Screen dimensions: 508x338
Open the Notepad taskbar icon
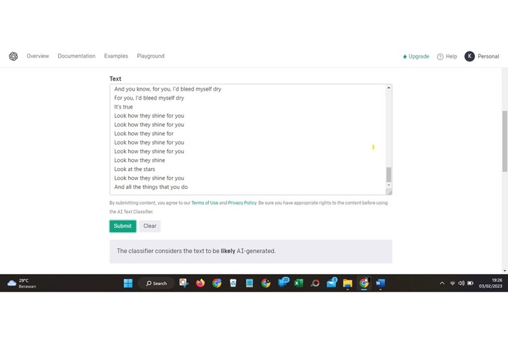click(x=250, y=283)
